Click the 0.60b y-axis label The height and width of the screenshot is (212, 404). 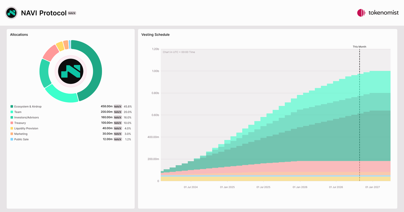pos(155,115)
